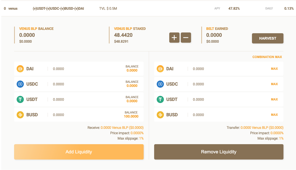The height and width of the screenshot is (170, 296).
Task: Click the USDC coin icon in deposit panel
Action: 20,84
